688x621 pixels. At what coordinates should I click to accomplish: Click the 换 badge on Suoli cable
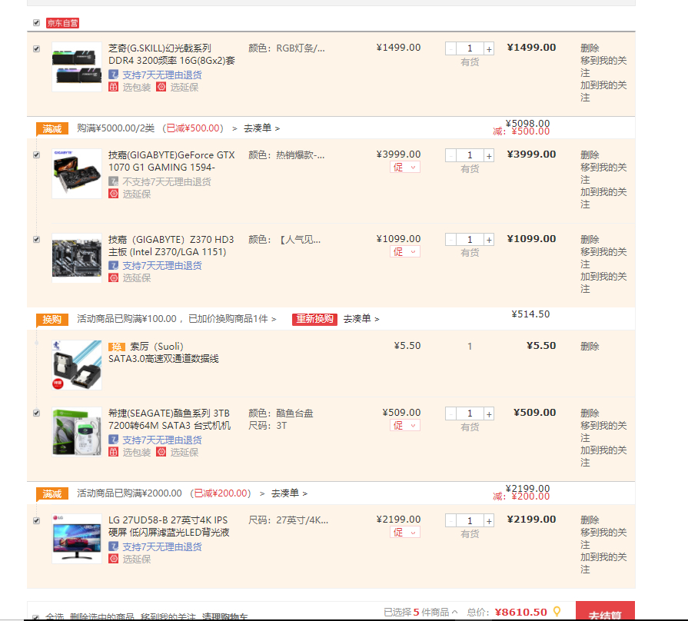pyautogui.click(x=117, y=347)
